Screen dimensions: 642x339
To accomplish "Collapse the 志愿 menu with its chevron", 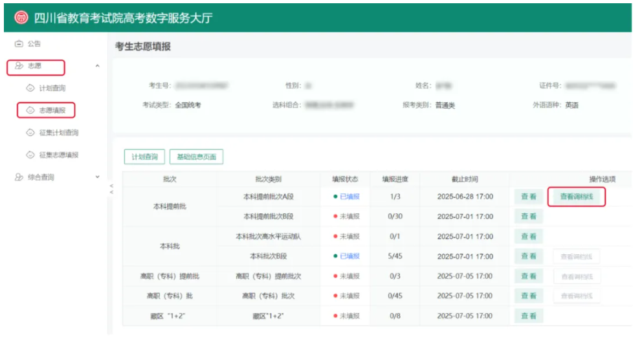I will pos(97,66).
